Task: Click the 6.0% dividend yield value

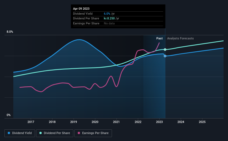Action: pos(107,14)
